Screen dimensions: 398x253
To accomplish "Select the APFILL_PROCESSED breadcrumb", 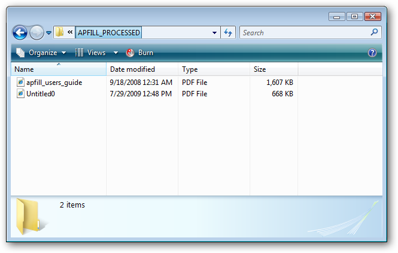I will (x=109, y=32).
